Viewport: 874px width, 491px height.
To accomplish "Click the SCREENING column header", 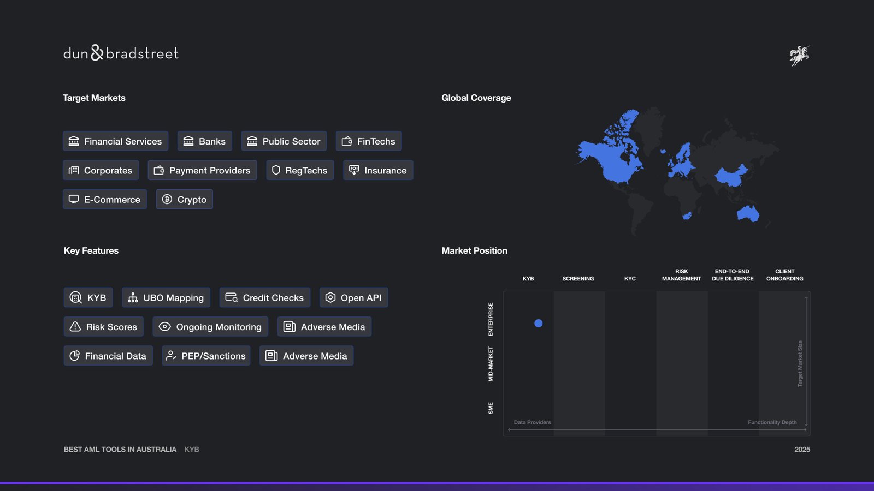I will 578,278.
